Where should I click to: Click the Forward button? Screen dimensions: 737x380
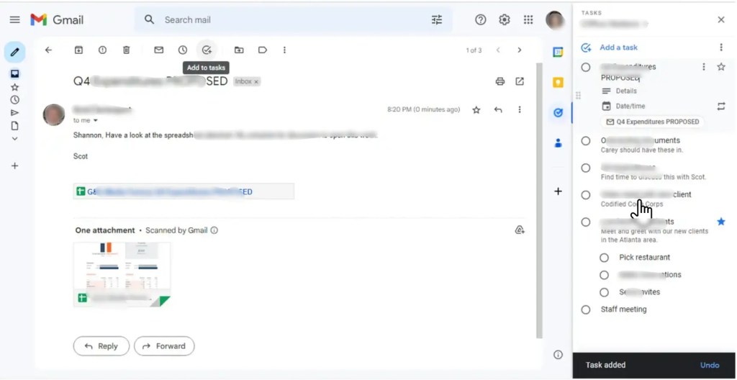[x=164, y=346]
